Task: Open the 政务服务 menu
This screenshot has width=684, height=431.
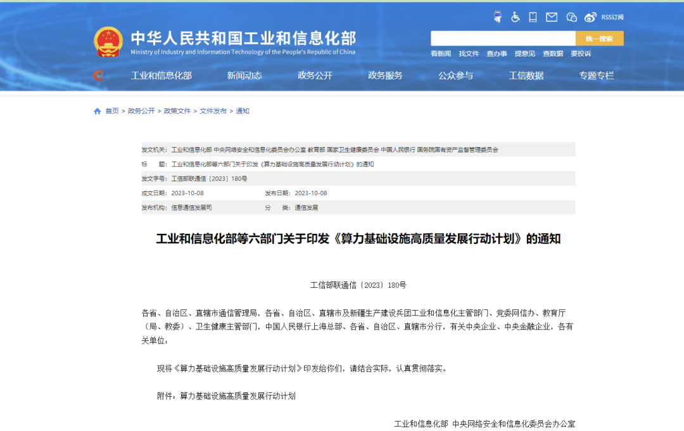Action: pos(385,75)
